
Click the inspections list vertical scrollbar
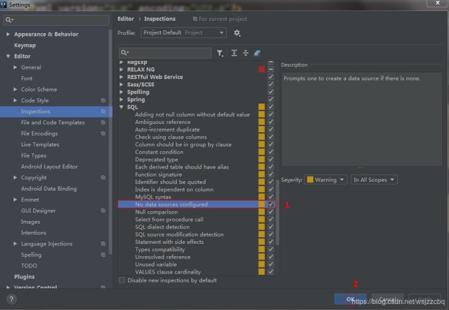coord(277,212)
